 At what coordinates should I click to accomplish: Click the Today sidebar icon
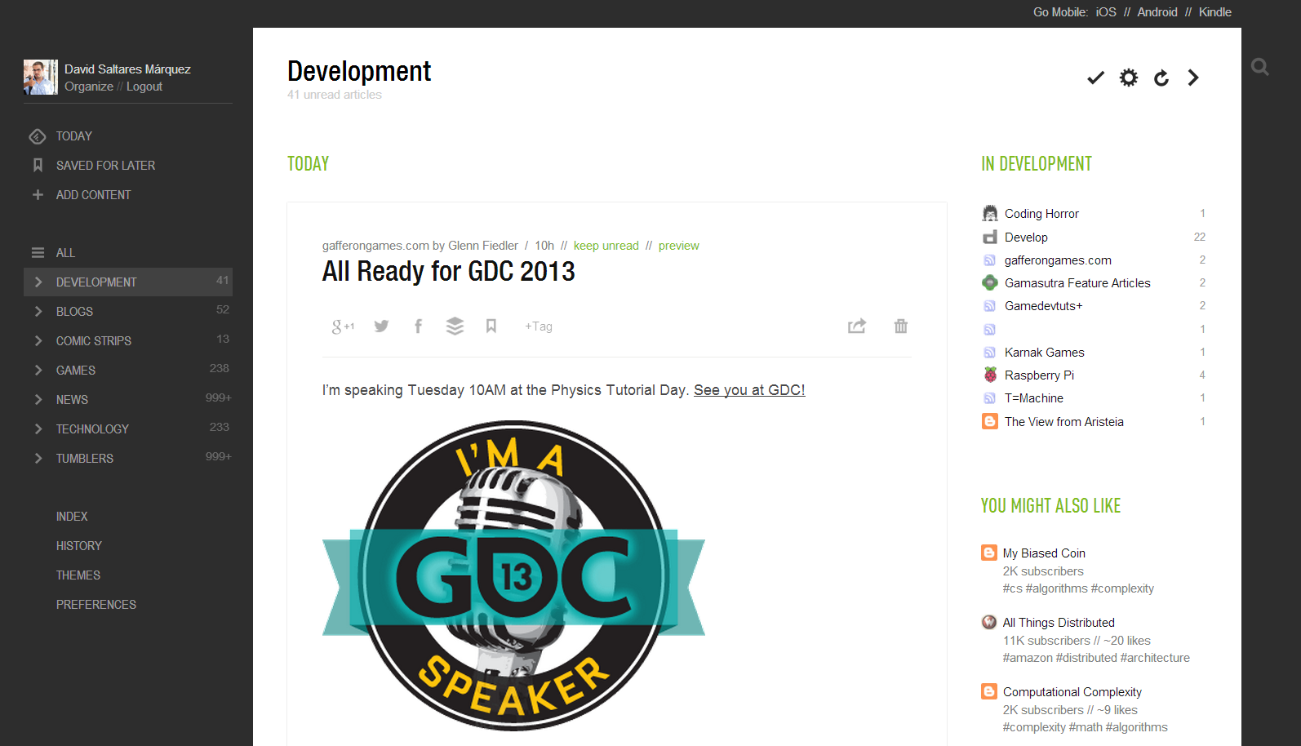coord(38,136)
